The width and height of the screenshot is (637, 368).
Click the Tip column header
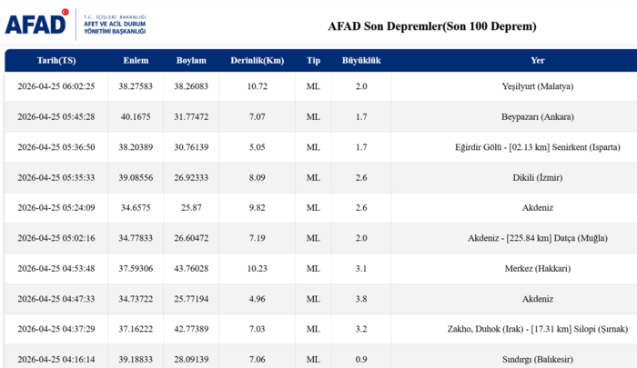[313, 61]
